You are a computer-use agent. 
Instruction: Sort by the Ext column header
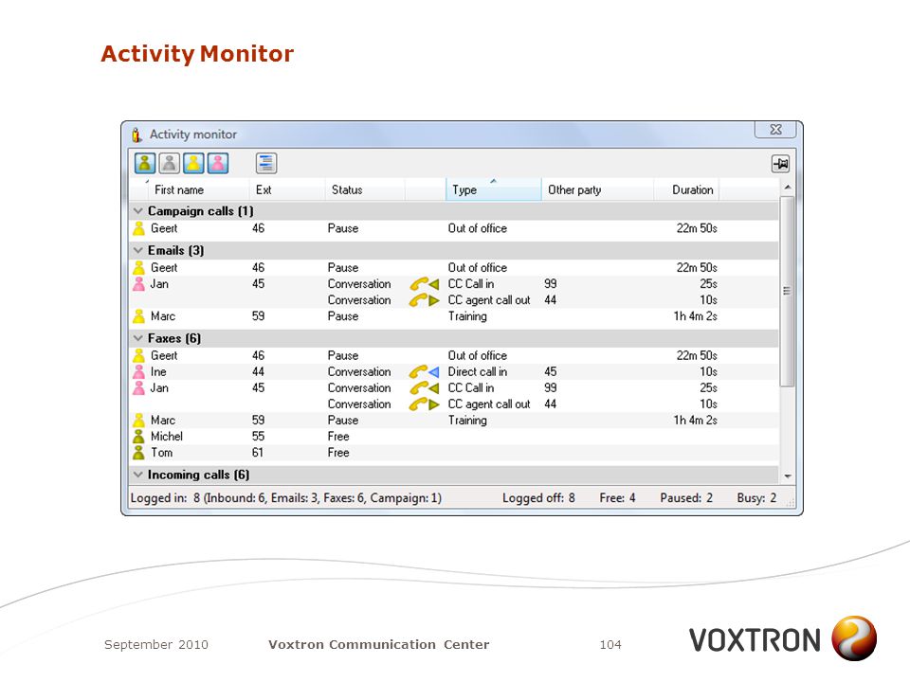(x=287, y=189)
